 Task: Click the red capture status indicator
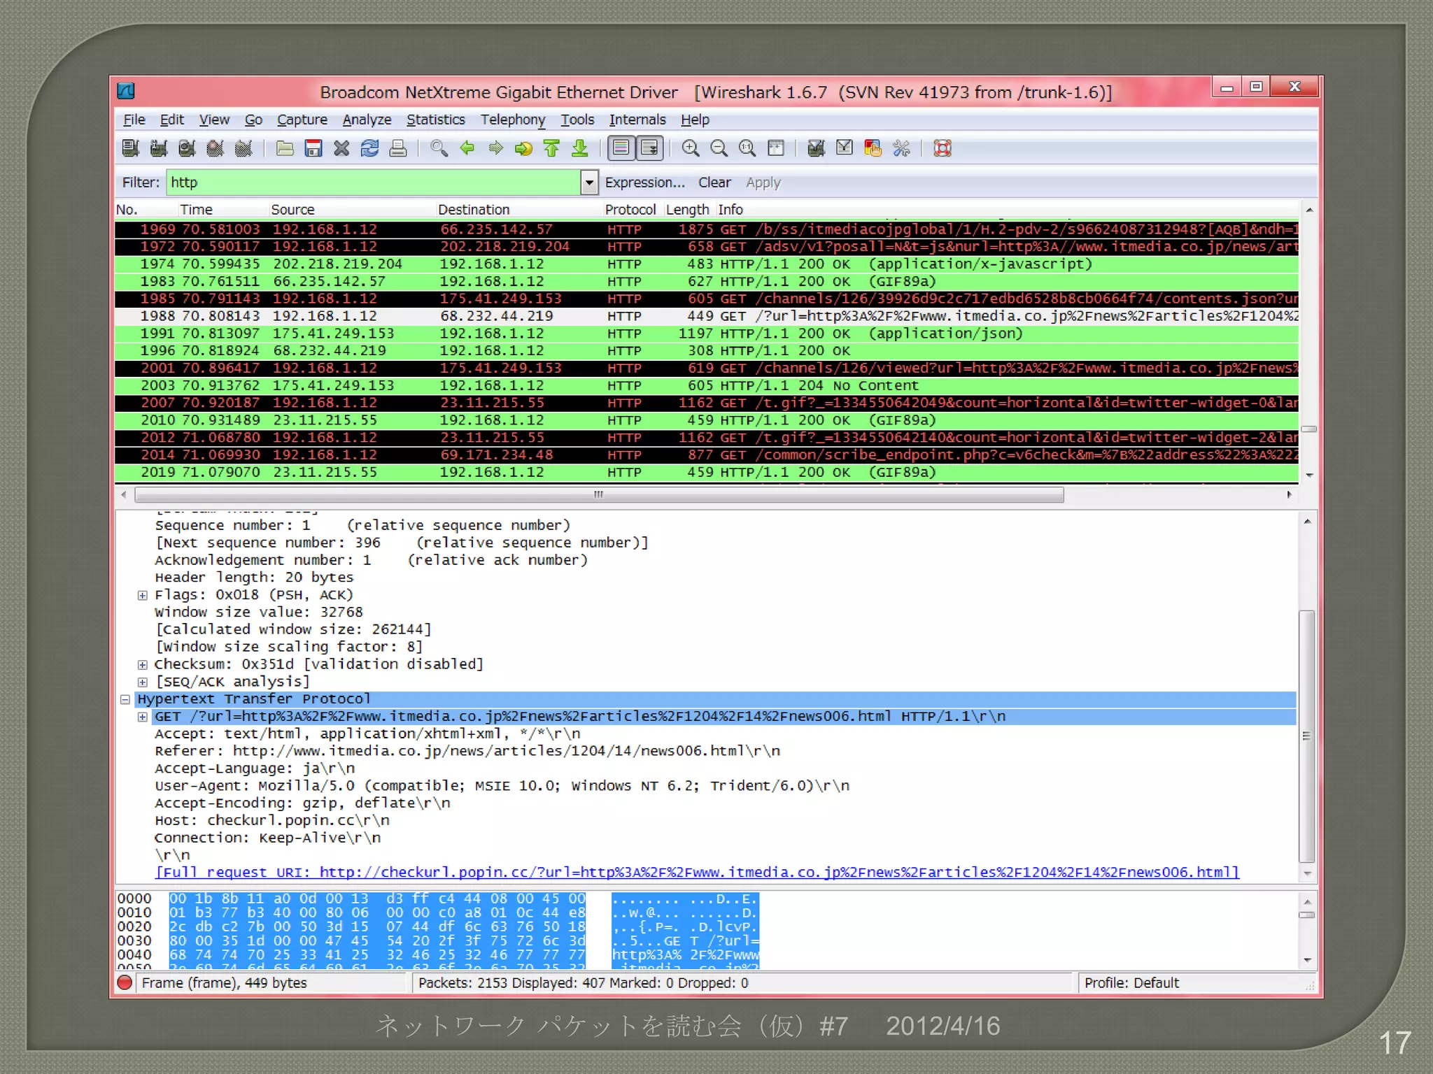(125, 982)
